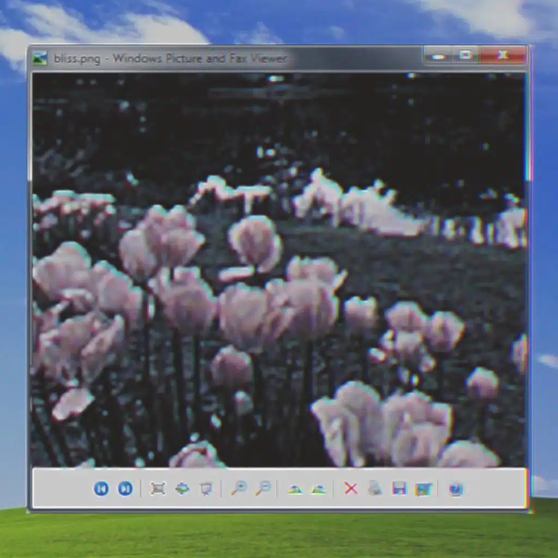This screenshot has height=558, width=558.
Task: Rotate the image counterclockwise
Action: pos(318,489)
